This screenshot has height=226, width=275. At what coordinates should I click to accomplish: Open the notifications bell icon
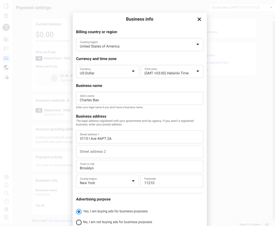[x=6, y=185]
